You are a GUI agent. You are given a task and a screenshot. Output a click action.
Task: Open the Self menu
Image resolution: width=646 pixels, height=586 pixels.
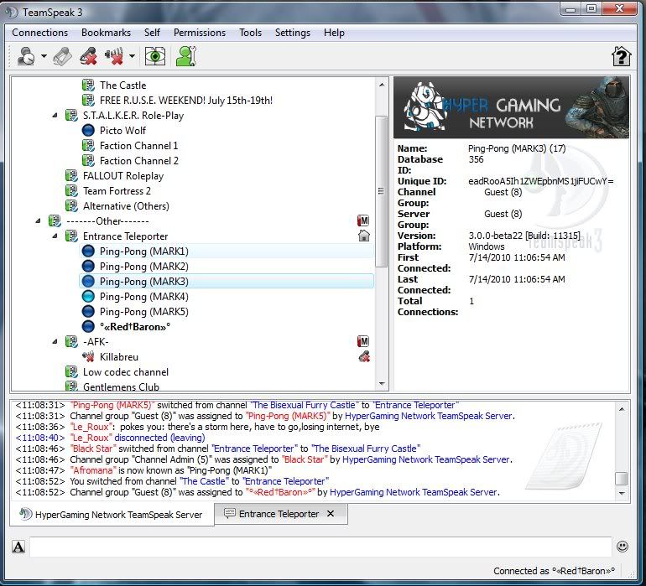[x=152, y=33]
